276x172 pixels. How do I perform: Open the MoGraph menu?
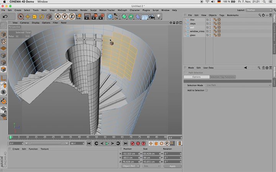point(122,10)
